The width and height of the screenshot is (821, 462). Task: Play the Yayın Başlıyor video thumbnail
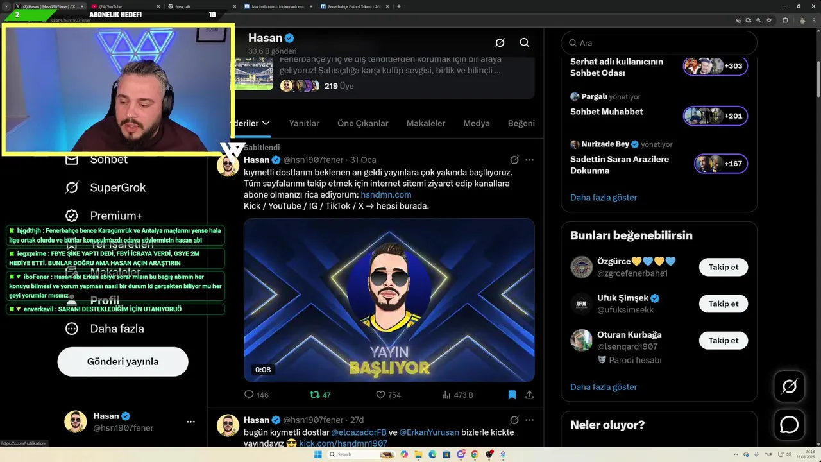tap(389, 301)
